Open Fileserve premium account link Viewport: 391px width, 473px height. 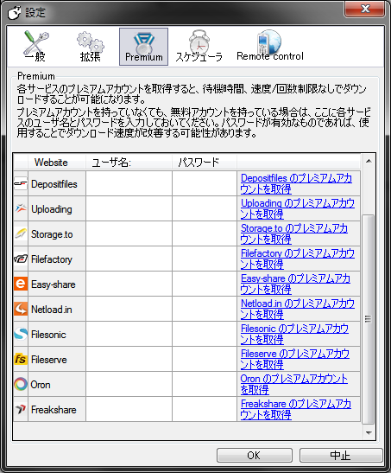[294, 359]
